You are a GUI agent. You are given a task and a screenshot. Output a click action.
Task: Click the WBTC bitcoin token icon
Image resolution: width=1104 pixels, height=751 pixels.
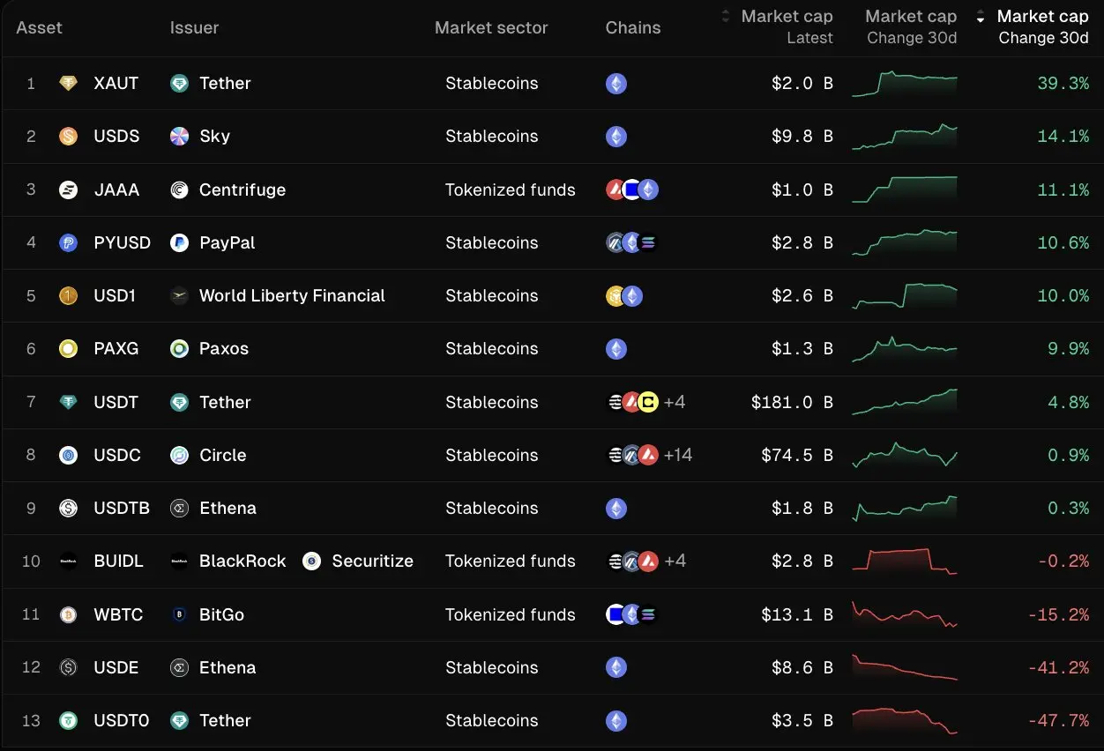coord(68,615)
